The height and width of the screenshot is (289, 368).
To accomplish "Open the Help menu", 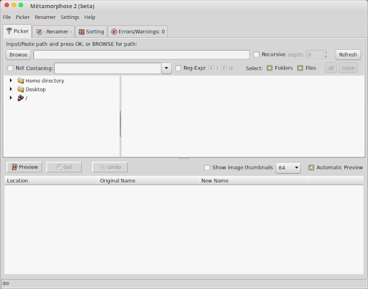I will pos(90,17).
